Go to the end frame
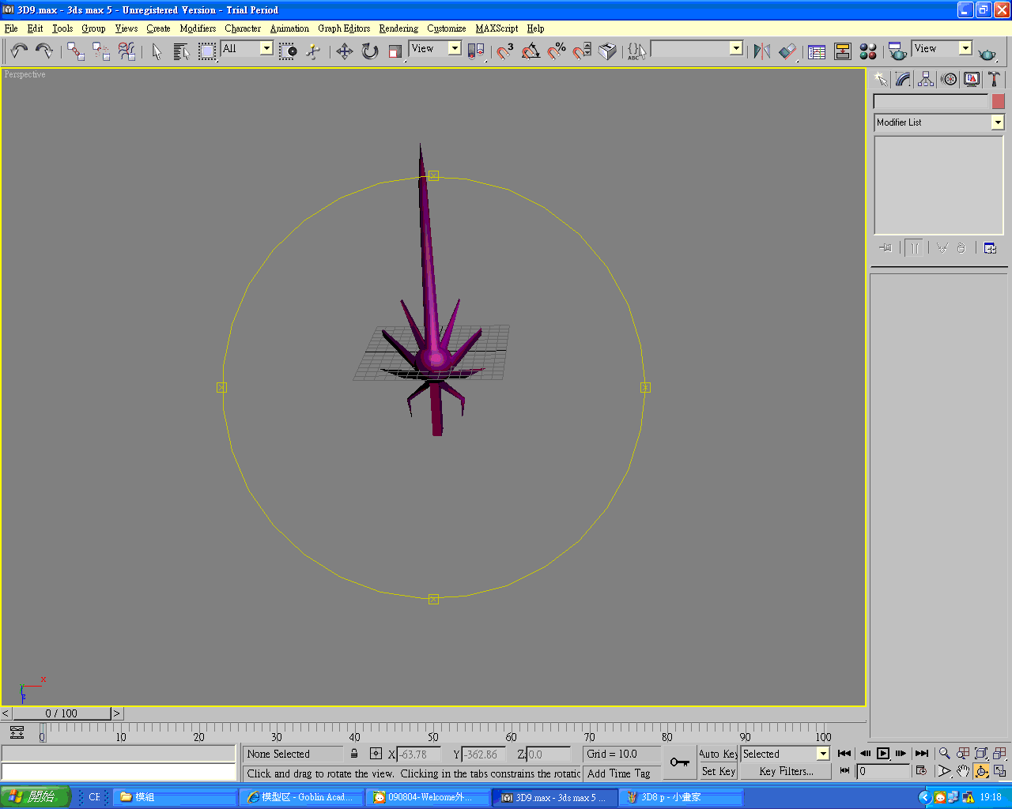Screen dimensions: 1012x809 click(922, 753)
